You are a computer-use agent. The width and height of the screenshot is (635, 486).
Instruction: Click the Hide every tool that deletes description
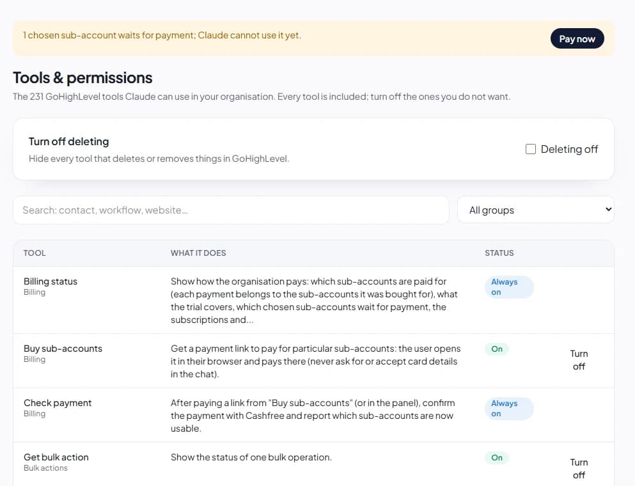[x=159, y=159]
